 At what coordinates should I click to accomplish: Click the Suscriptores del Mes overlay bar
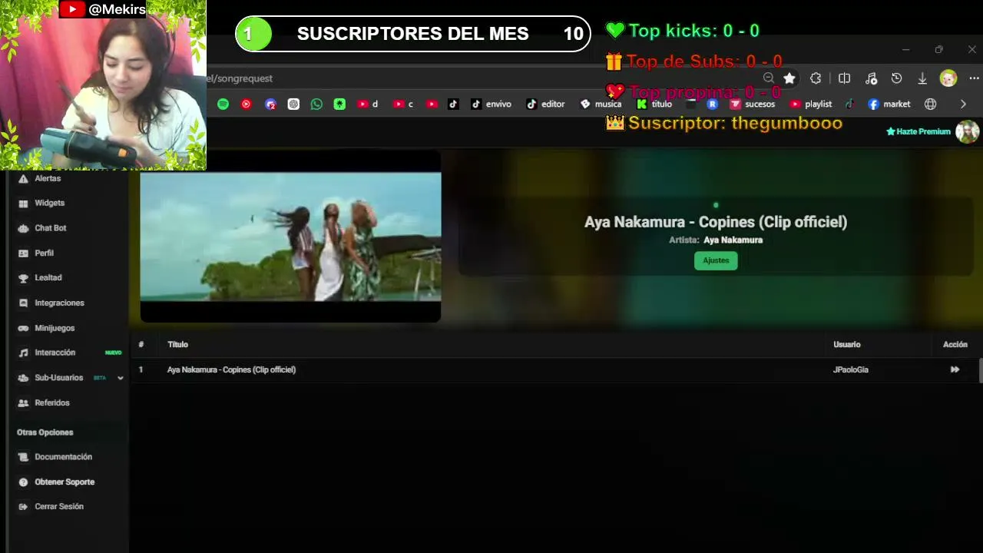point(413,34)
